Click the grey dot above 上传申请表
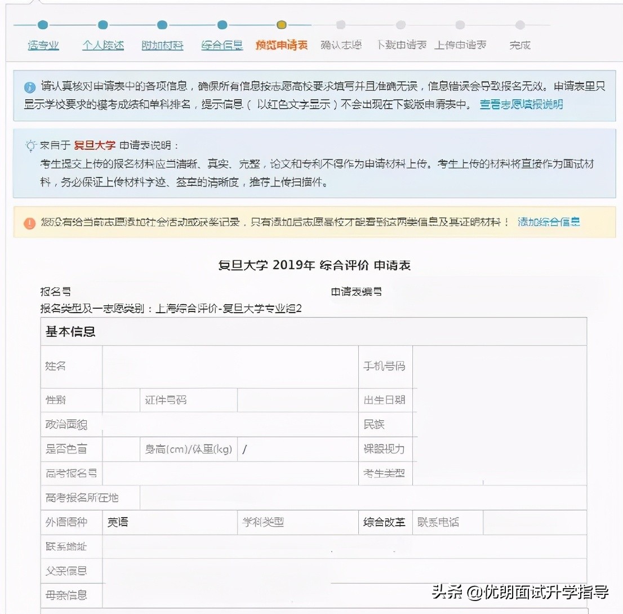623x614 pixels. (x=460, y=25)
